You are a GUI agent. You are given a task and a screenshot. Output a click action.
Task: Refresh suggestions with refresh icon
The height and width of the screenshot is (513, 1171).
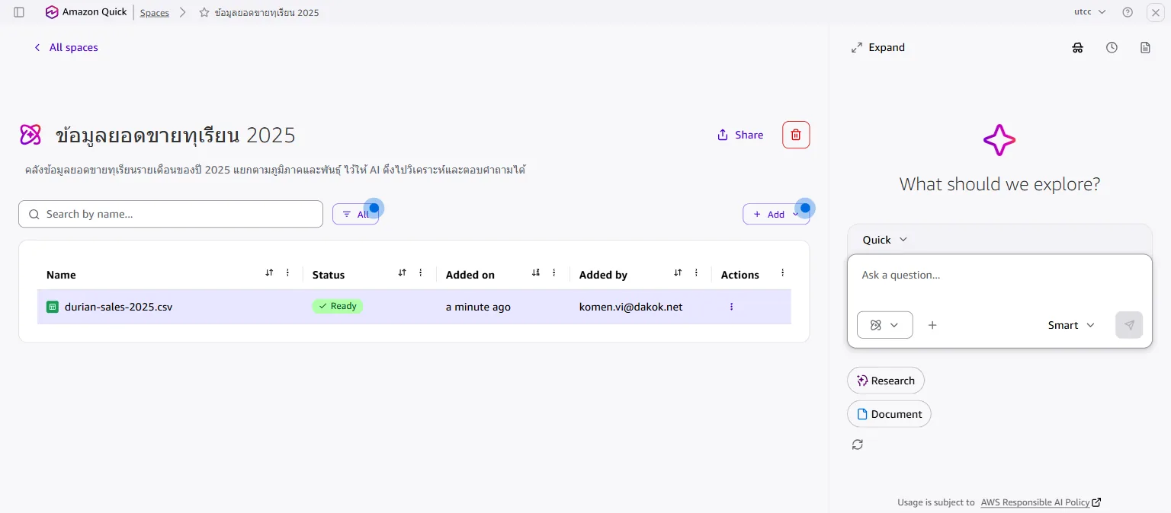pyautogui.click(x=858, y=444)
